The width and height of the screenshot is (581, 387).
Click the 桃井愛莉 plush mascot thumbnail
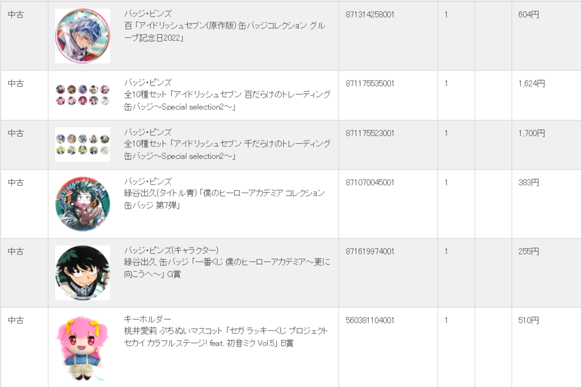83,347
